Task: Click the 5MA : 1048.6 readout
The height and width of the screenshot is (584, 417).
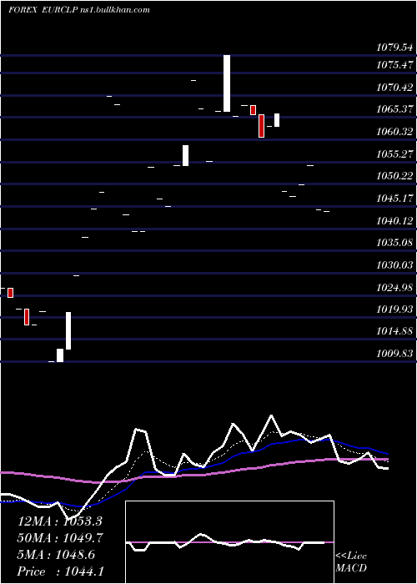Action: point(56,555)
